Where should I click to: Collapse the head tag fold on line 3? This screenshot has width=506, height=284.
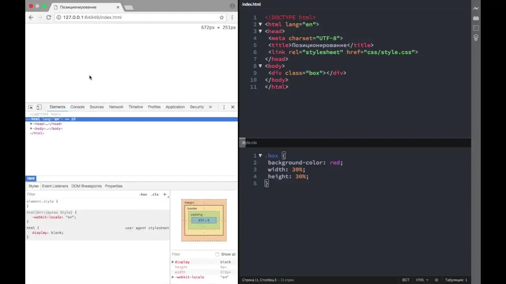(x=260, y=31)
